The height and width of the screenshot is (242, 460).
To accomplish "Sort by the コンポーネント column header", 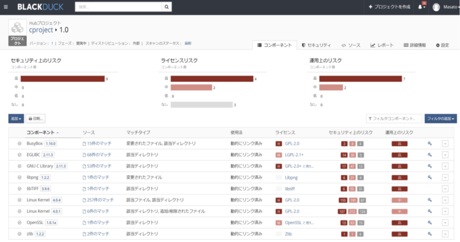I will coord(43,133).
